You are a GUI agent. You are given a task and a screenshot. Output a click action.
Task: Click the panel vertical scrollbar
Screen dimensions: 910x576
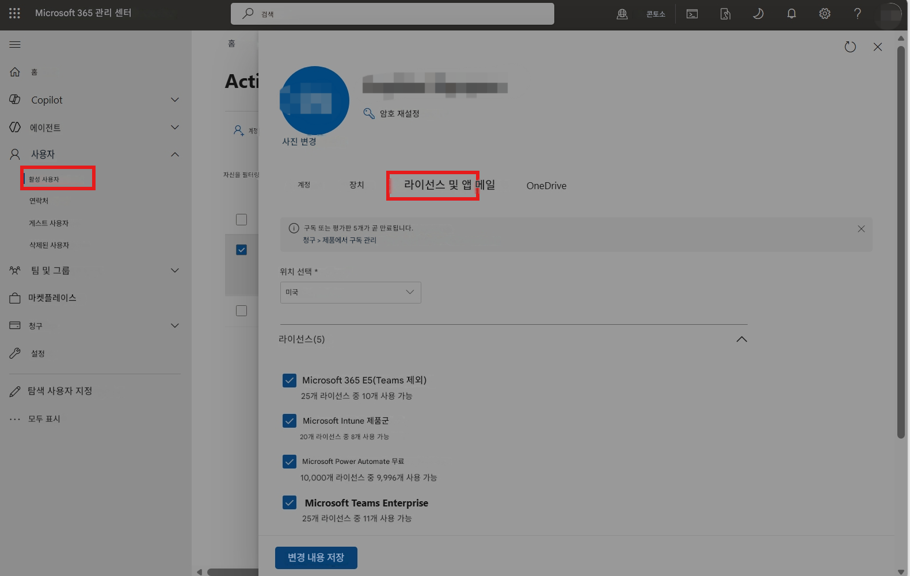coord(901,241)
